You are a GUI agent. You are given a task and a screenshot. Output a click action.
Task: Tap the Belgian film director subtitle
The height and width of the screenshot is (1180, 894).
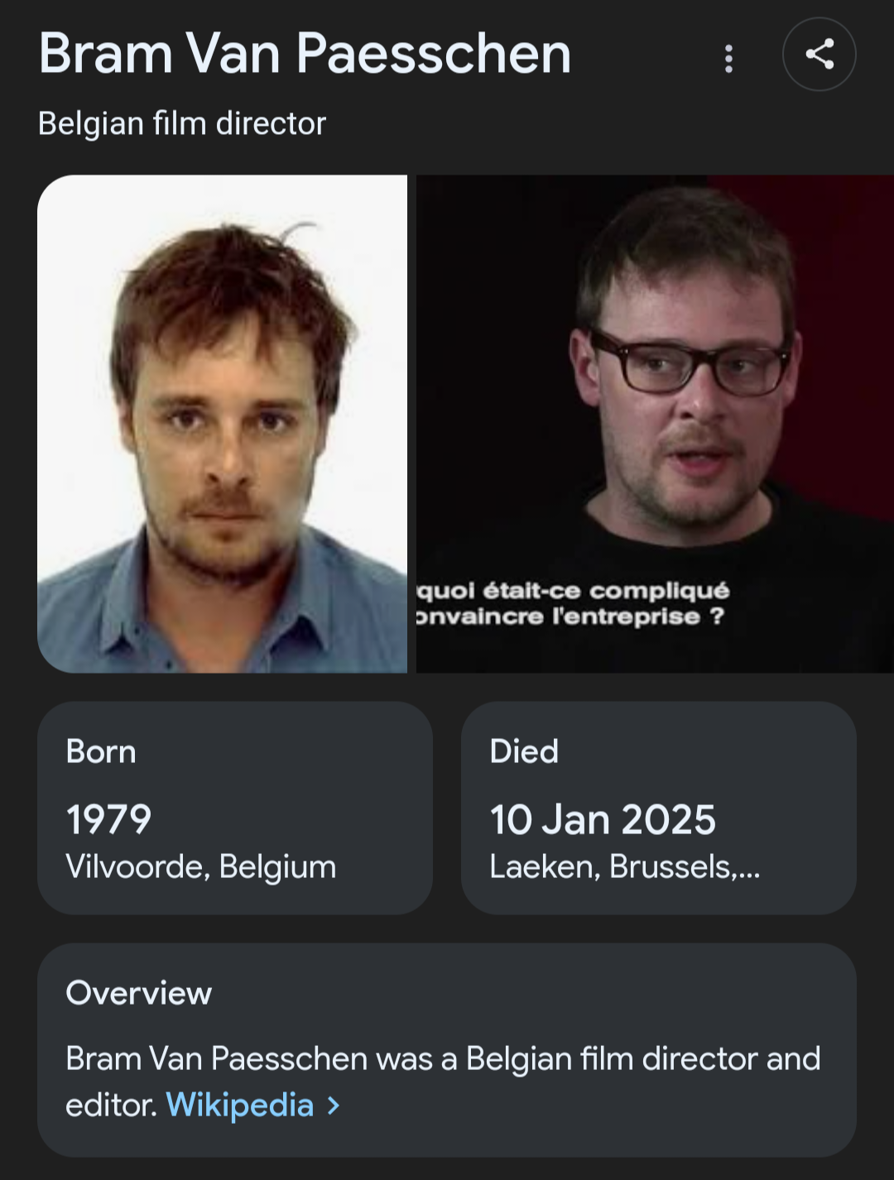click(x=182, y=124)
